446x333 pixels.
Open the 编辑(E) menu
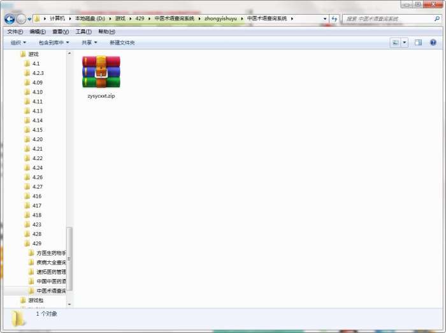click(38, 32)
